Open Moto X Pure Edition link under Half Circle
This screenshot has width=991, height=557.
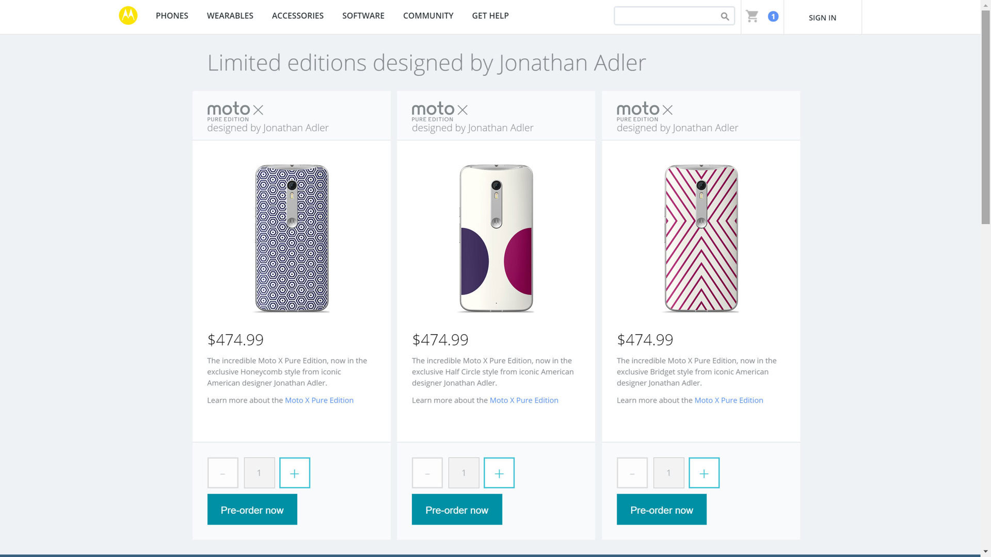(523, 400)
